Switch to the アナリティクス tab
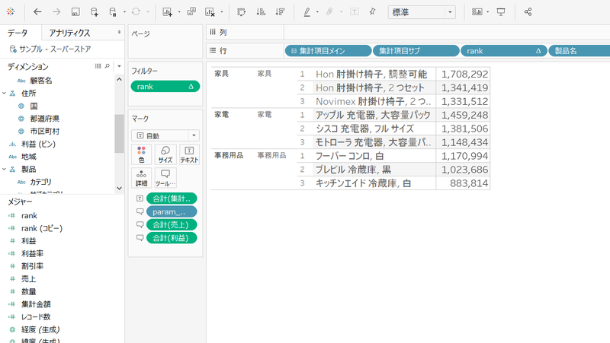Screen dimensions: 610x343 pos(69,33)
